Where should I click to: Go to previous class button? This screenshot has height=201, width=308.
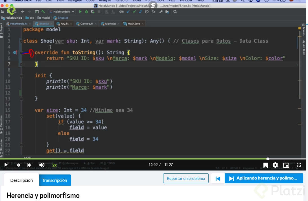point(218,178)
